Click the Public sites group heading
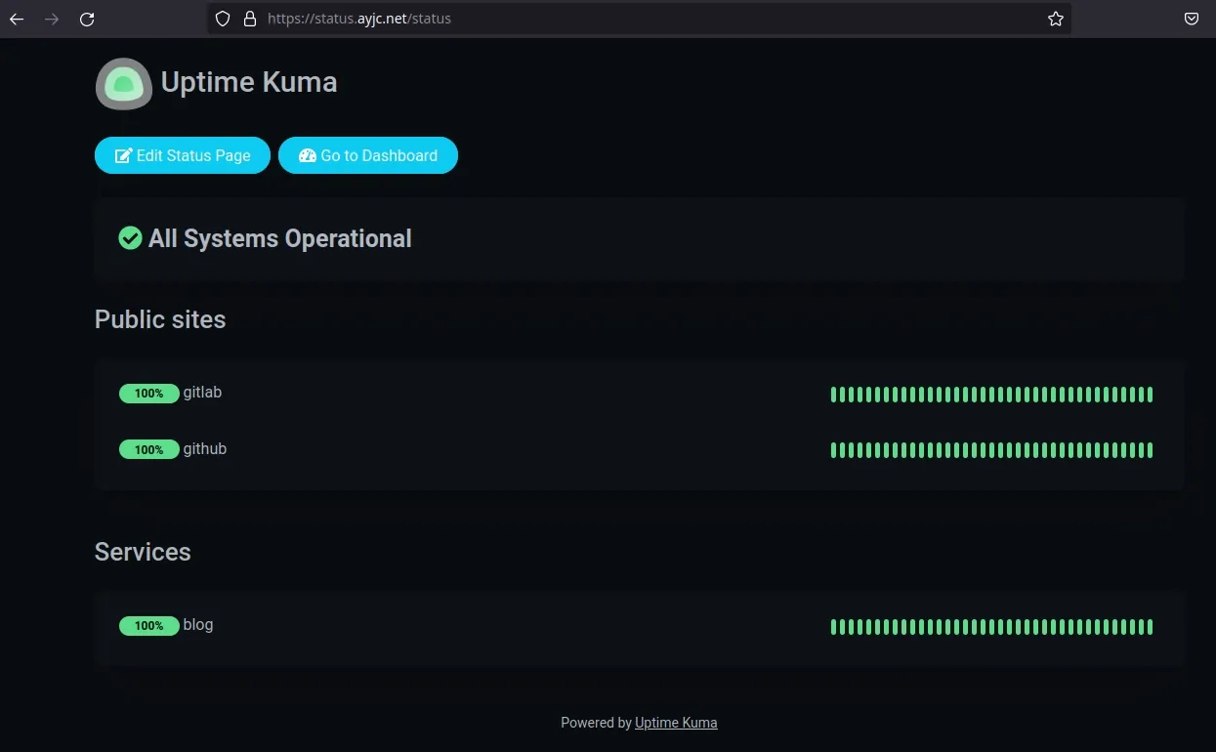The width and height of the screenshot is (1216, 752). click(x=160, y=319)
